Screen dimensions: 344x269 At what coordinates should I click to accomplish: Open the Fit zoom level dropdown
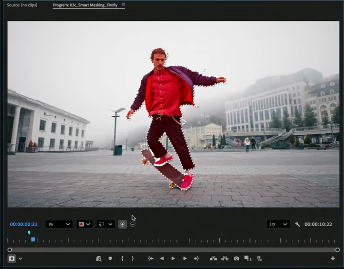[59, 224]
